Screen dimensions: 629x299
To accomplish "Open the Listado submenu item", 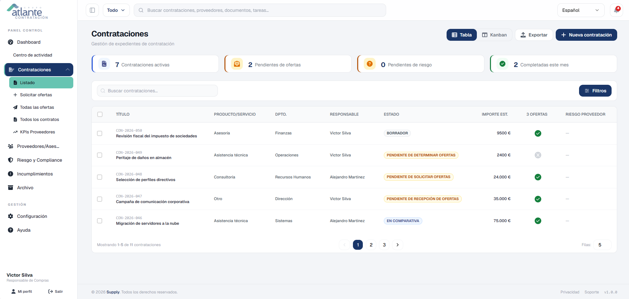I will 41,83.
